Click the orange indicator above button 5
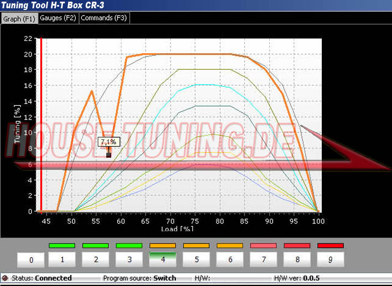The width and height of the screenshot is (392, 286). 196,246
